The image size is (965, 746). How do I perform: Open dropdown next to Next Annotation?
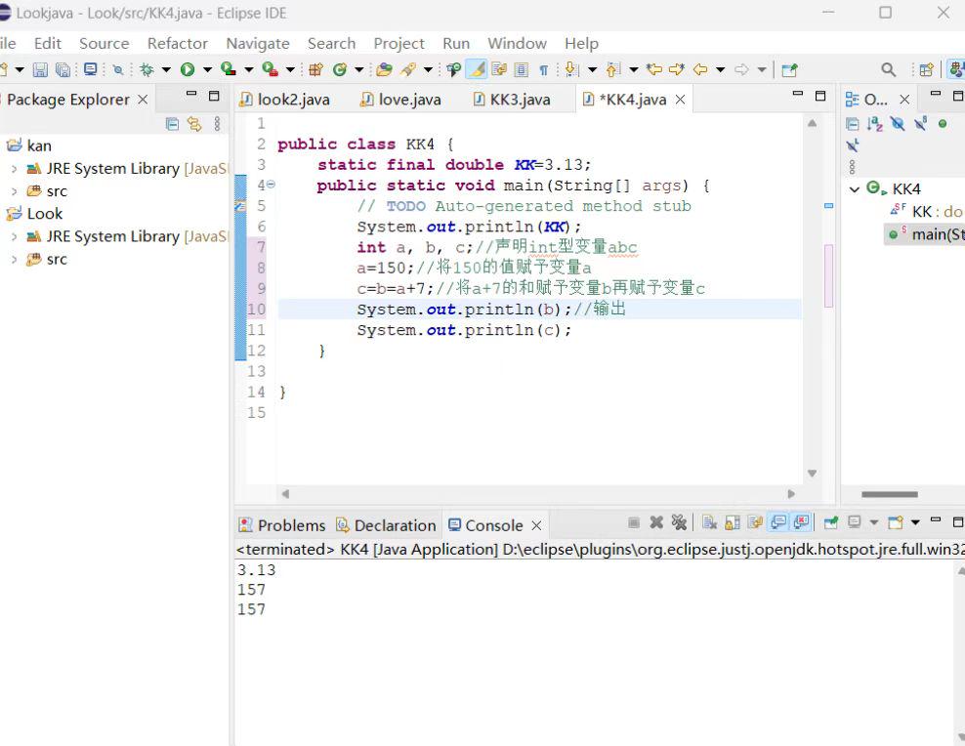click(x=592, y=70)
